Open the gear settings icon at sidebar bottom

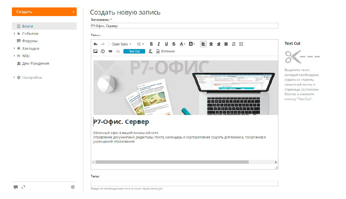[73, 187]
